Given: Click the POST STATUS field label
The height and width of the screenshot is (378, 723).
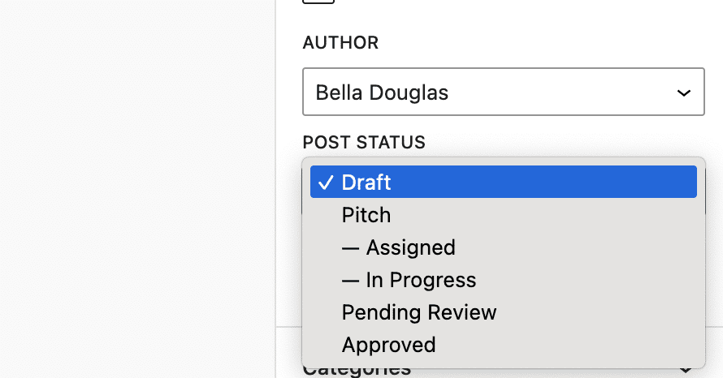Looking at the screenshot, I should [x=364, y=142].
